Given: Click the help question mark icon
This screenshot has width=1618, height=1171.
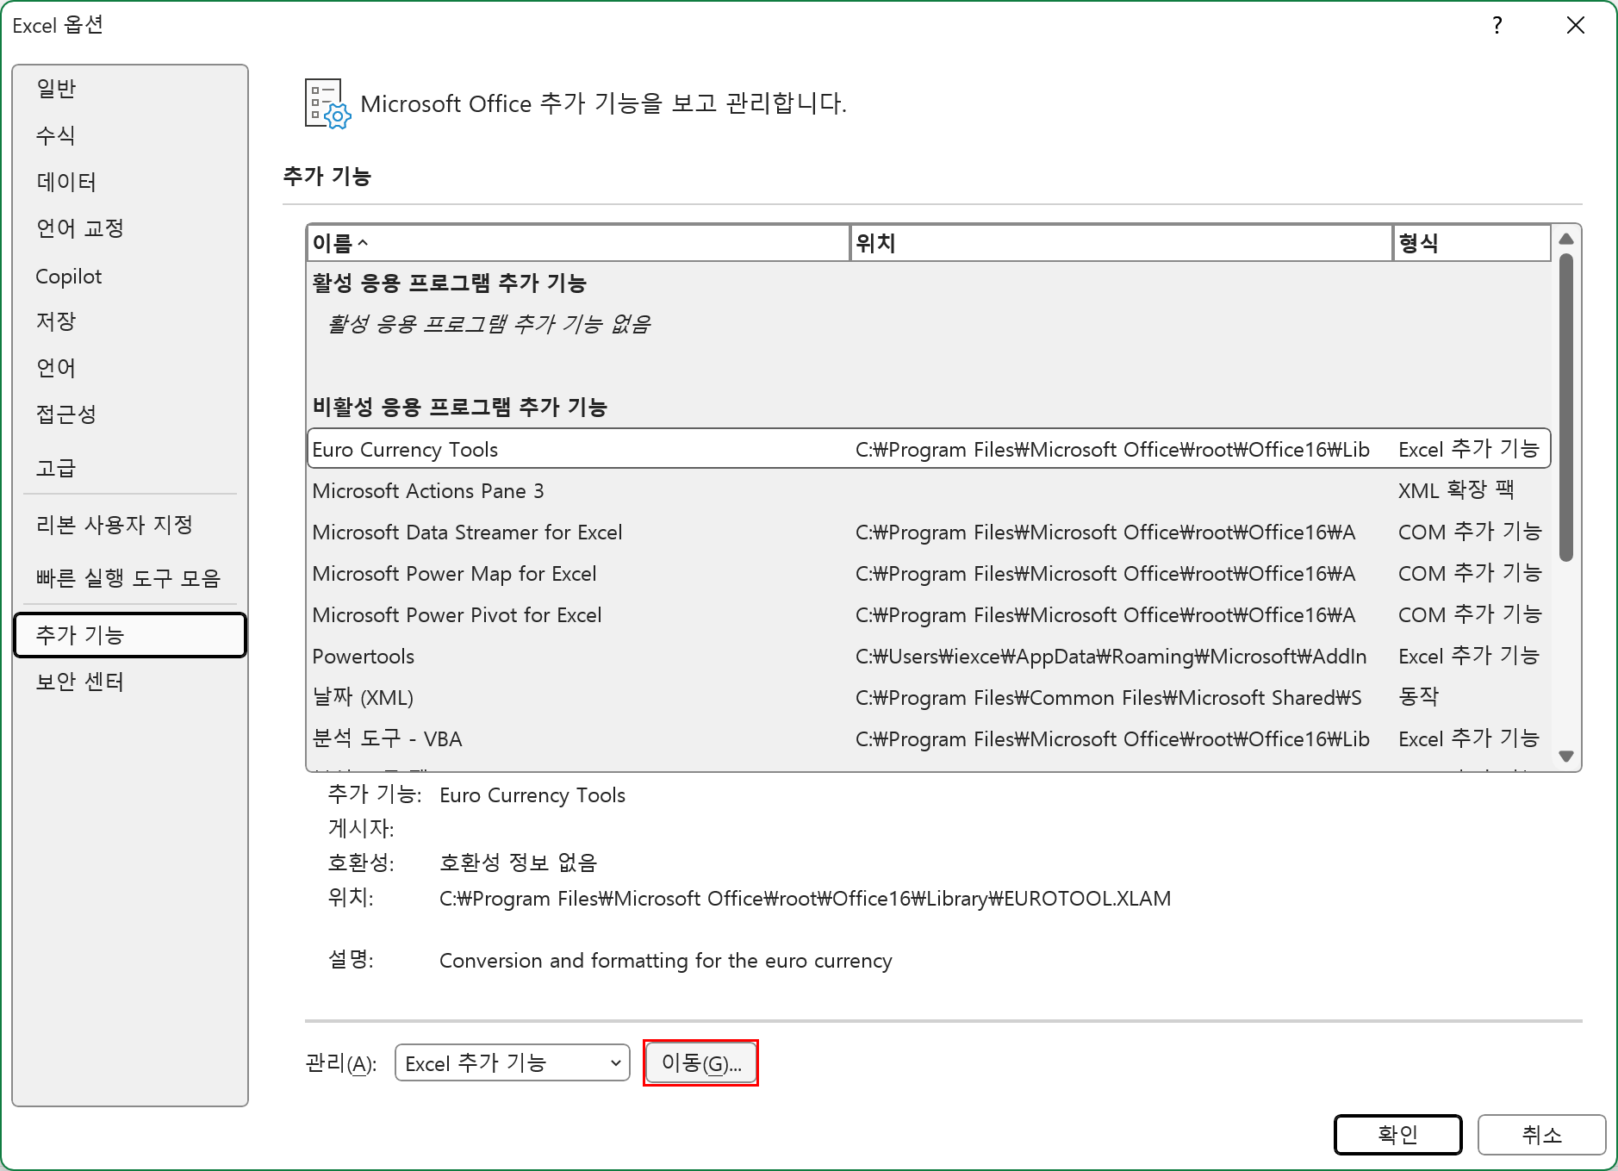Looking at the screenshot, I should coord(1497,25).
